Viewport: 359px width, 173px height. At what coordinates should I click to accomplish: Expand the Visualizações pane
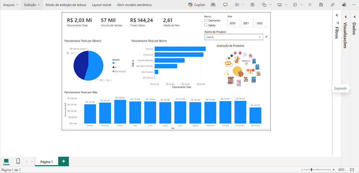[345, 17]
